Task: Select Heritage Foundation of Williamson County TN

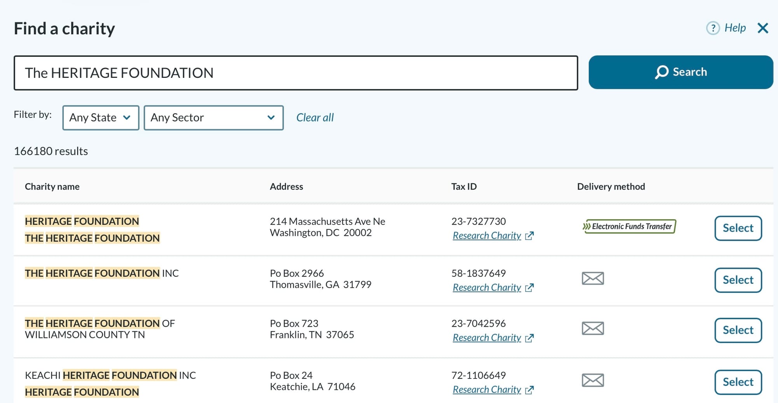Action: click(738, 330)
